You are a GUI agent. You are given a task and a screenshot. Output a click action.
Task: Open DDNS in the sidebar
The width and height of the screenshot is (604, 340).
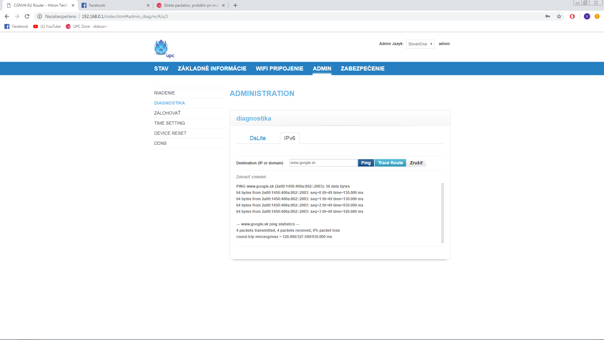[x=189, y=143]
